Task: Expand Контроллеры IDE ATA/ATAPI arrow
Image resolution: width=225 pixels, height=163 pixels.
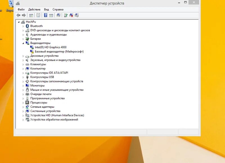Action: (23, 73)
